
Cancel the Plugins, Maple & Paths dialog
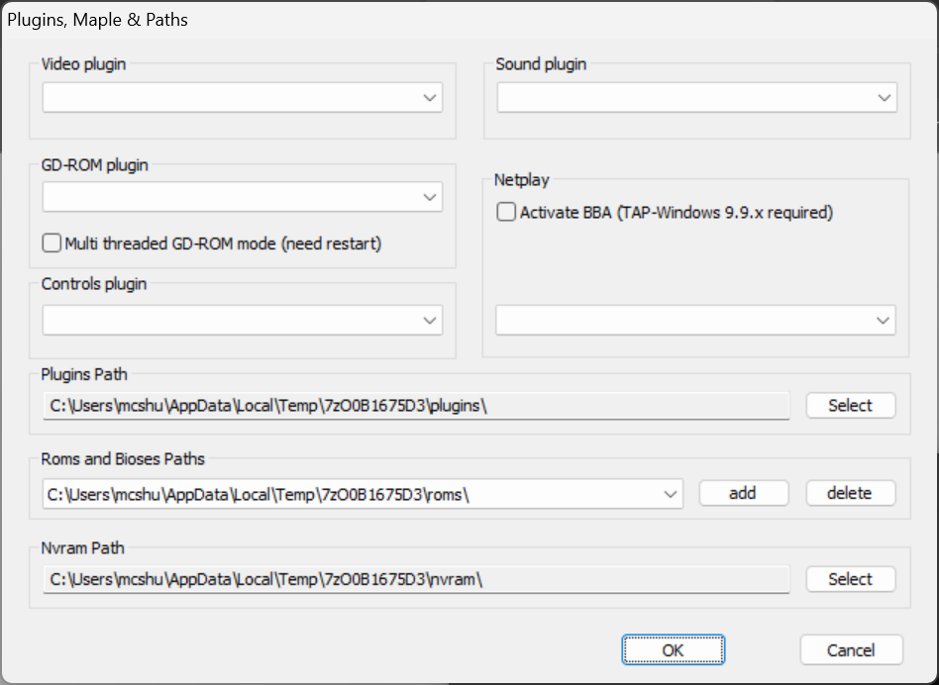tap(851, 649)
